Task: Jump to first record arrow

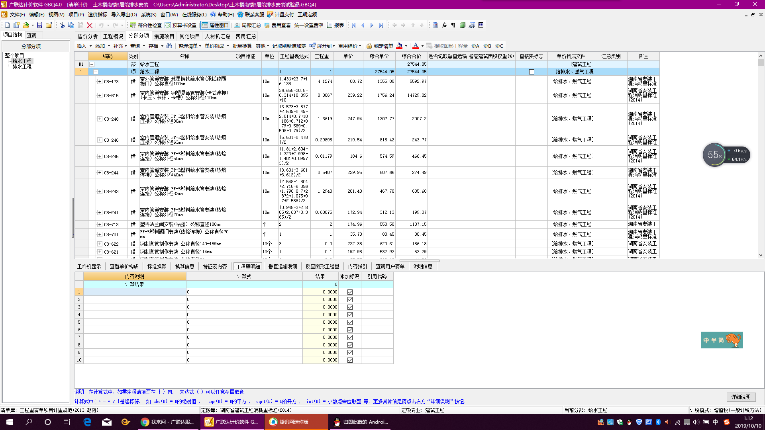Action: pos(353,25)
